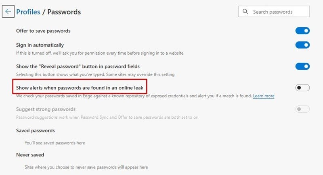Select the Offer to save passwords label
This screenshot has width=323, height=175.
click(x=43, y=31)
